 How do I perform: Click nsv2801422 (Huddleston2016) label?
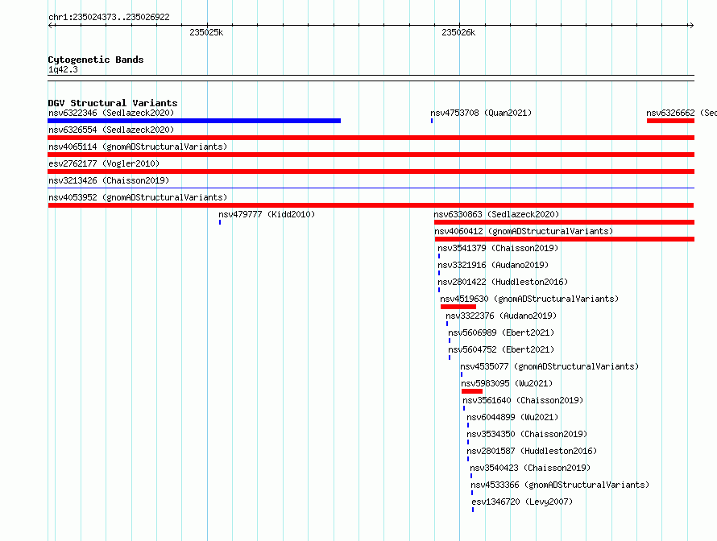503,282
